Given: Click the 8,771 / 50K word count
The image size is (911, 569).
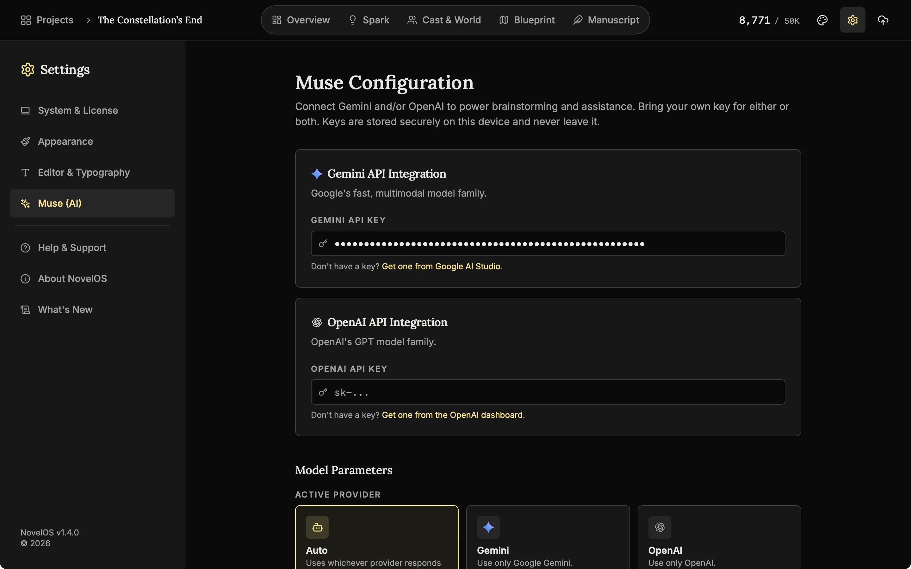Looking at the screenshot, I should 769,20.
